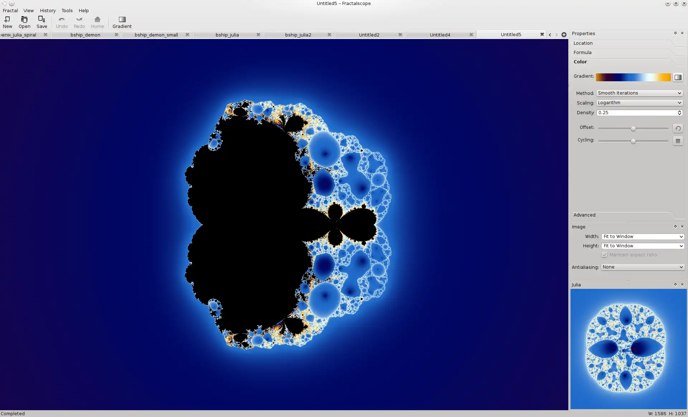This screenshot has width=688, height=417.
Task: Click the Density input field
Action: tap(637, 112)
